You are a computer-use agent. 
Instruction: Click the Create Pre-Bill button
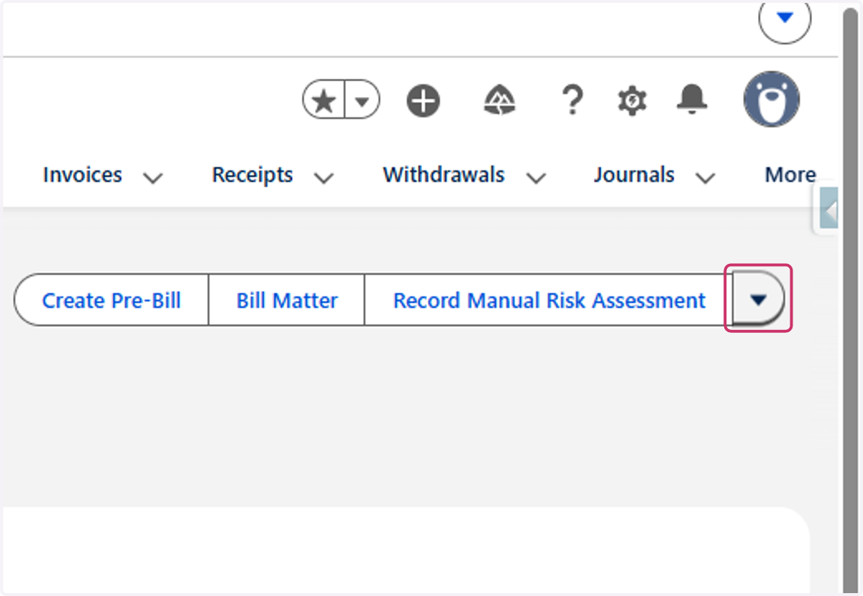coord(111,300)
